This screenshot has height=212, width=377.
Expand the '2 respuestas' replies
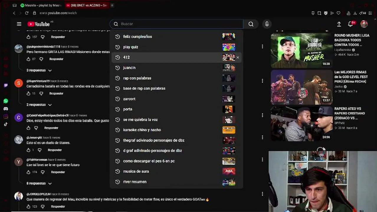pyautogui.click(x=39, y=105)
